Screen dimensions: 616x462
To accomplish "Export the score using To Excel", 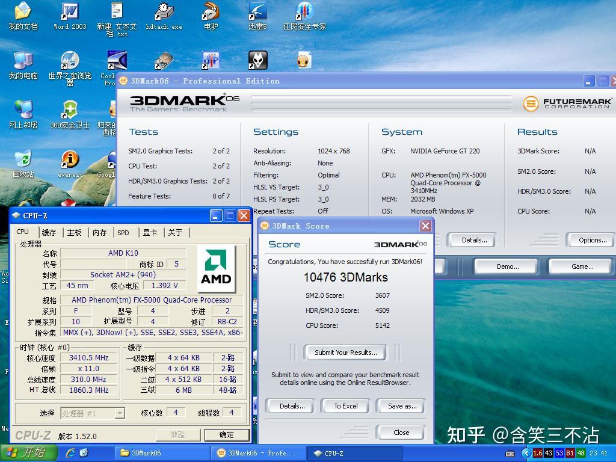I will click(345, 405).
